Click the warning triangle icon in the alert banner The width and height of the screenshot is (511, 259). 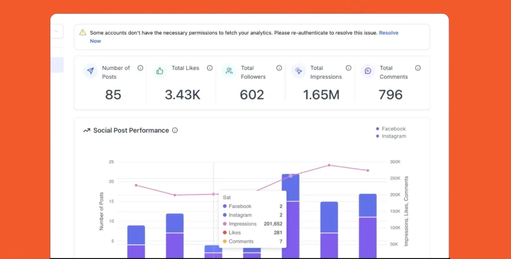[x=83, y=32]
